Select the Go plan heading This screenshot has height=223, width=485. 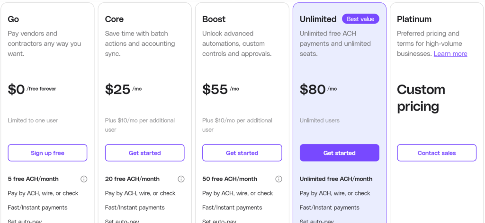13,19
